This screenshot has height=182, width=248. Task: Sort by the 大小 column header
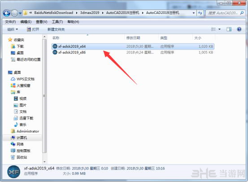click(x=198, y=38)
